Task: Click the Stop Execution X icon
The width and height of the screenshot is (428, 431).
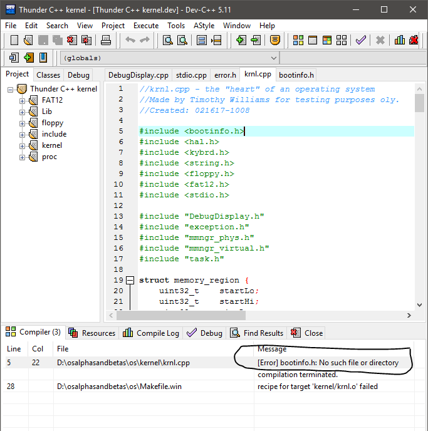Action: click(x=380, y=40)
